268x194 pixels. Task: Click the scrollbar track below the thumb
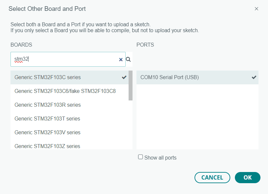point(131,125)
